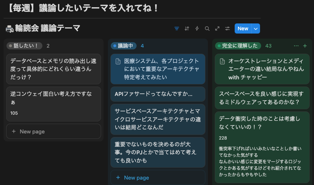
Task: Open the オーケストレーションとメディエーター card
Action: 262,69
